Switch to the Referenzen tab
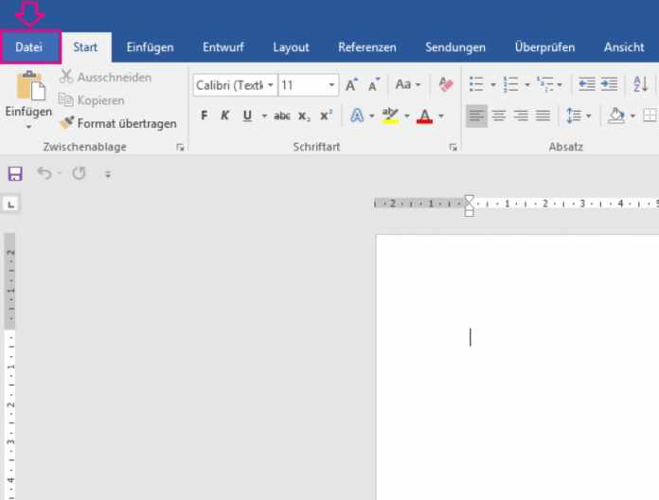Viewport: 659px width, 500px height. [366, 47]
